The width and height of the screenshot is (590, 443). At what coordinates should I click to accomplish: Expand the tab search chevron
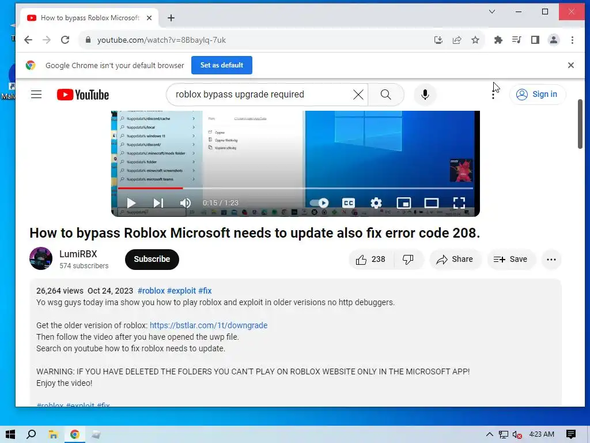pos(492,12)
